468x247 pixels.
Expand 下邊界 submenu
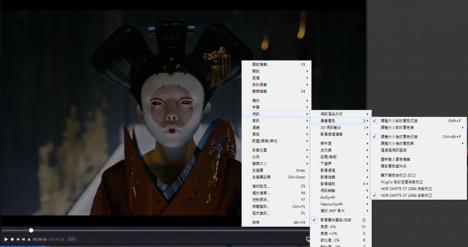pos(340,163)
